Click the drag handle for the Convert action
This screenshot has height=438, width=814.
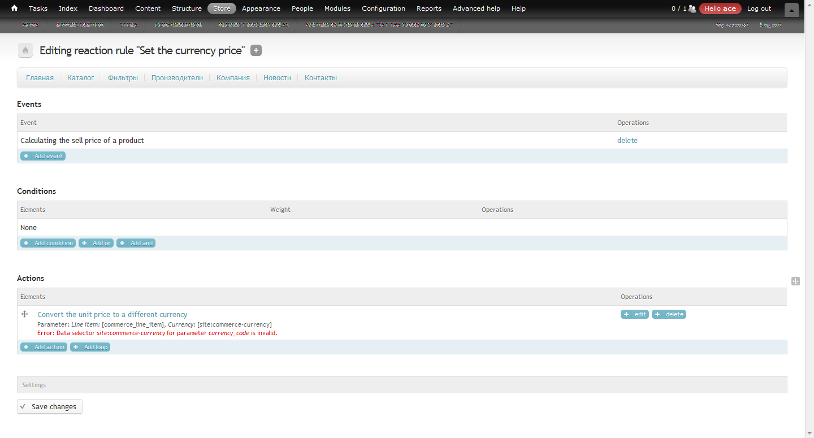25,314
